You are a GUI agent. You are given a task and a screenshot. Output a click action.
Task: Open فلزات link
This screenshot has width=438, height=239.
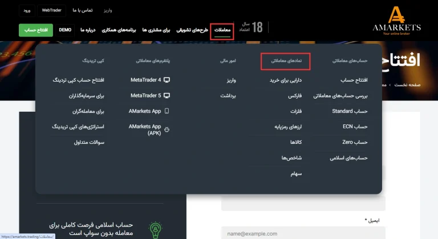pyautogui.click(x=296, y=111)
